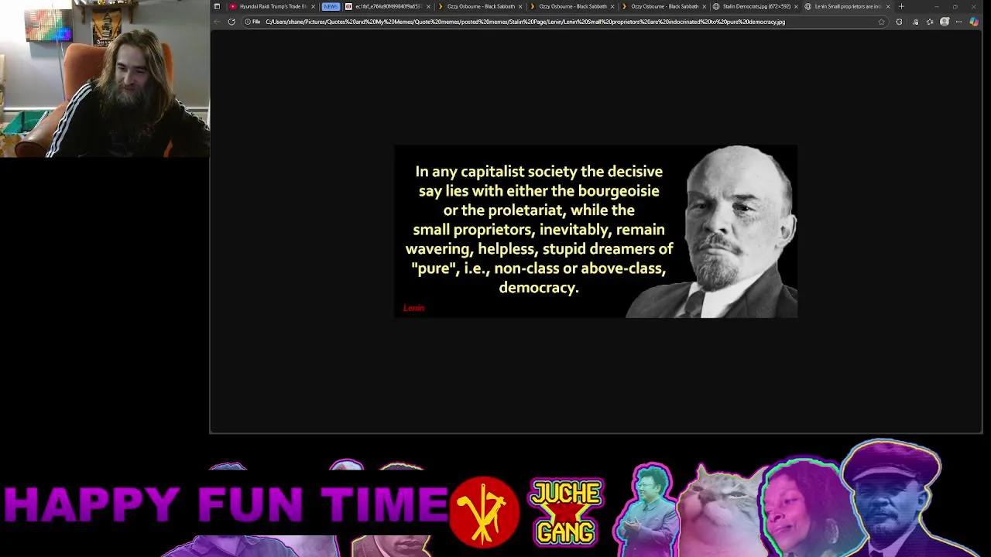
Task: Close the Stalin Democrats.jpg tab
Action: pyautogui.click(x=796, y=6)
